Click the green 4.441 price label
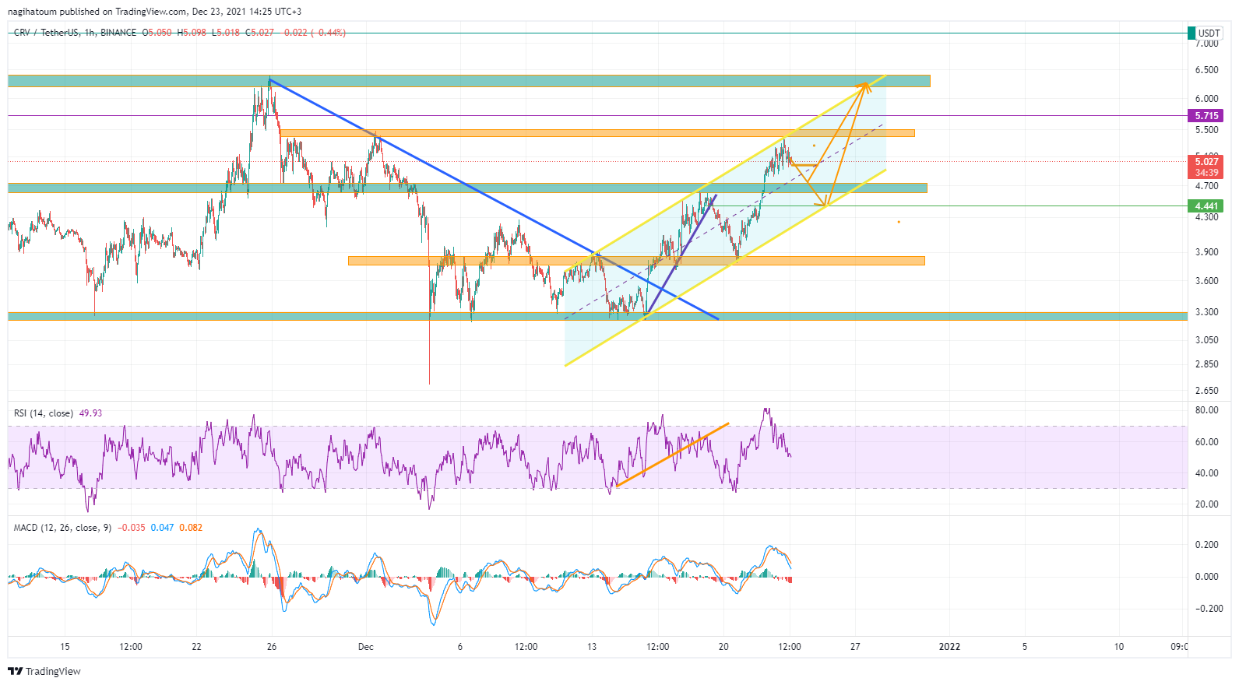Image resolution: width=1239 pixels, height=685 pixels. 1206,206
